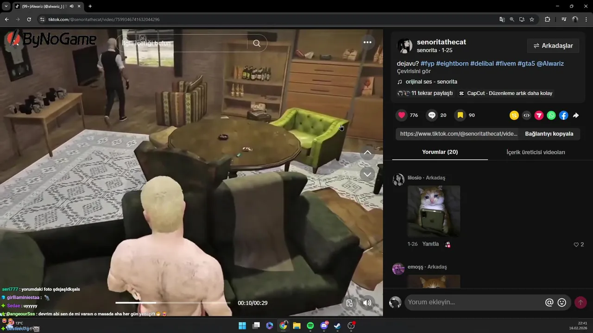
Task: Click the install app icon in address bar
Action: point(522,19)
